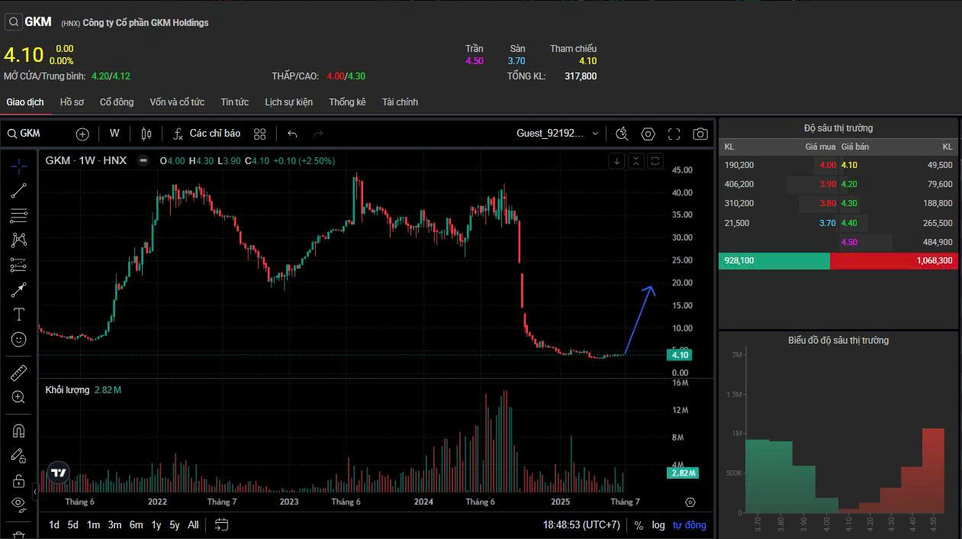962x539 pixels.
Task: Enter fullscreen chart mode
Action: point(674,134)
